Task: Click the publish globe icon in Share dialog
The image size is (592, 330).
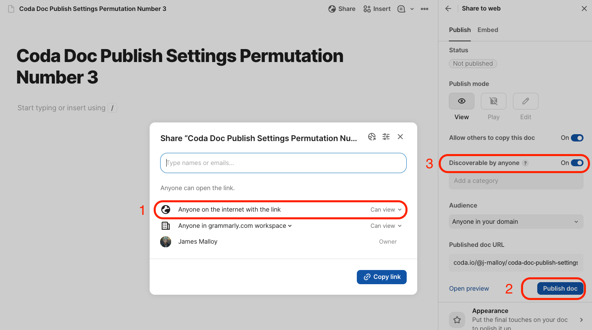Action: [372, 137]
